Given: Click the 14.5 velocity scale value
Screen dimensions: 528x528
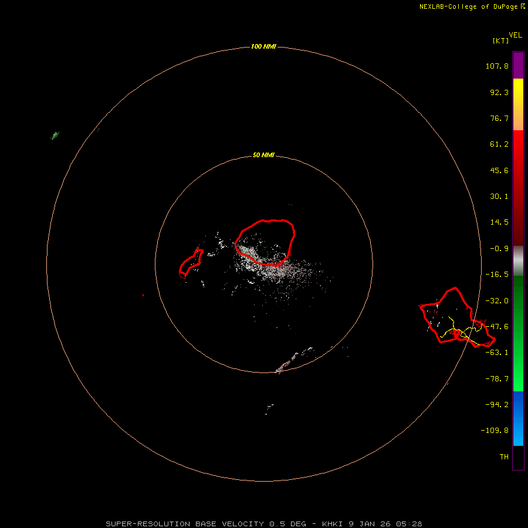Looking at the screenshot, I should pyautogui.click(x=499, y=222).
